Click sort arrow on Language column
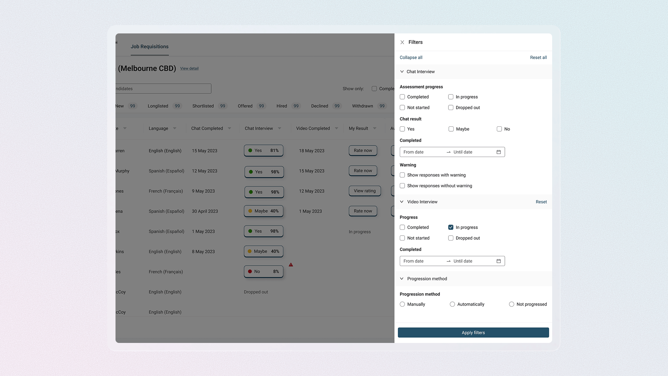 (x=175, y=128)
